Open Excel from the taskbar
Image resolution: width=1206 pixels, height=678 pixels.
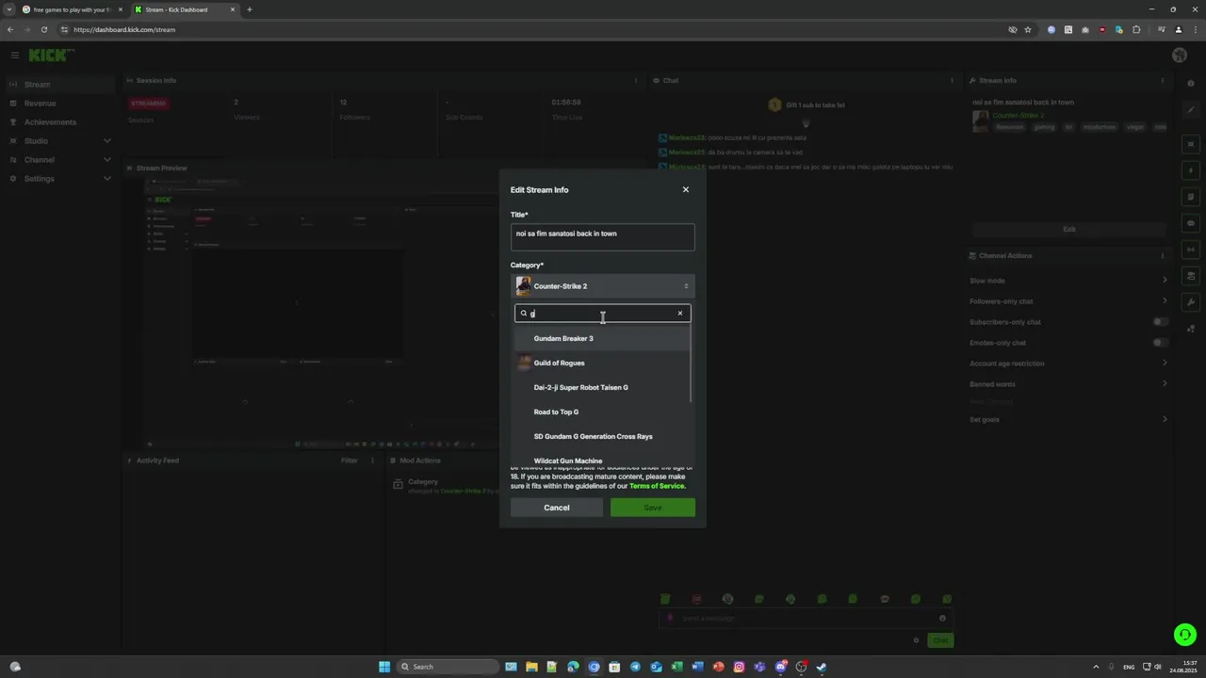pyautogui.click(x=676, y=667)
